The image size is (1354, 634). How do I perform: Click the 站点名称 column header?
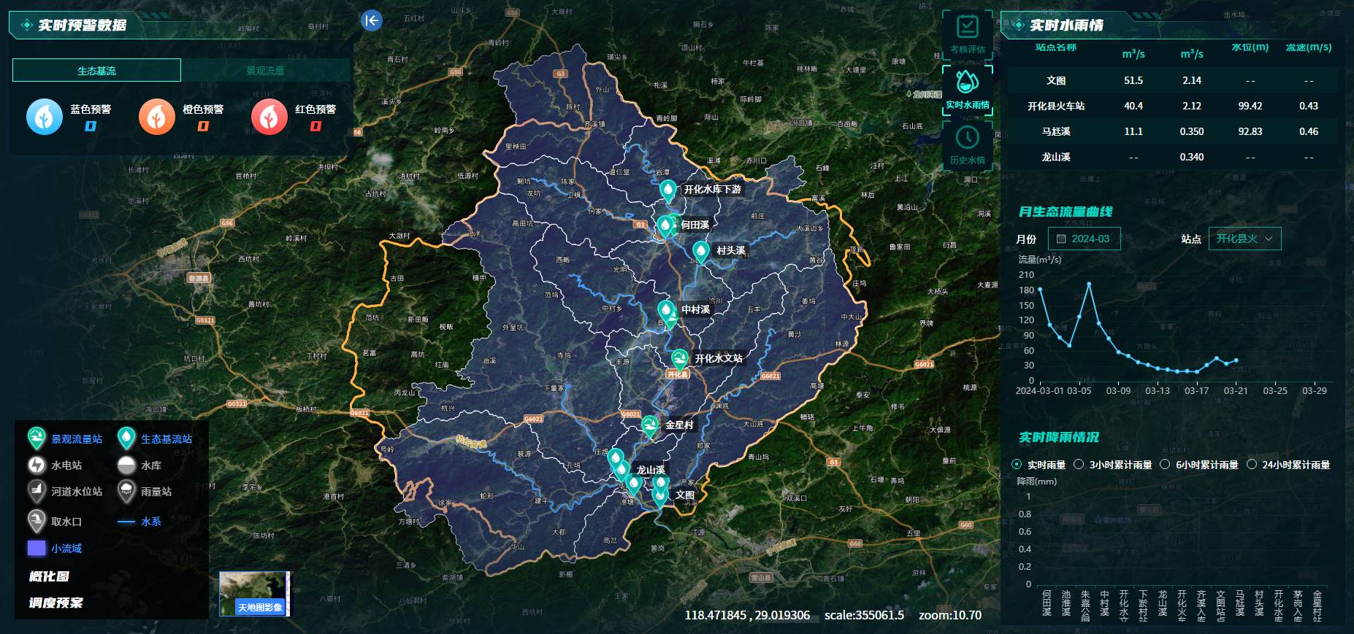(x=1056, y=47)
